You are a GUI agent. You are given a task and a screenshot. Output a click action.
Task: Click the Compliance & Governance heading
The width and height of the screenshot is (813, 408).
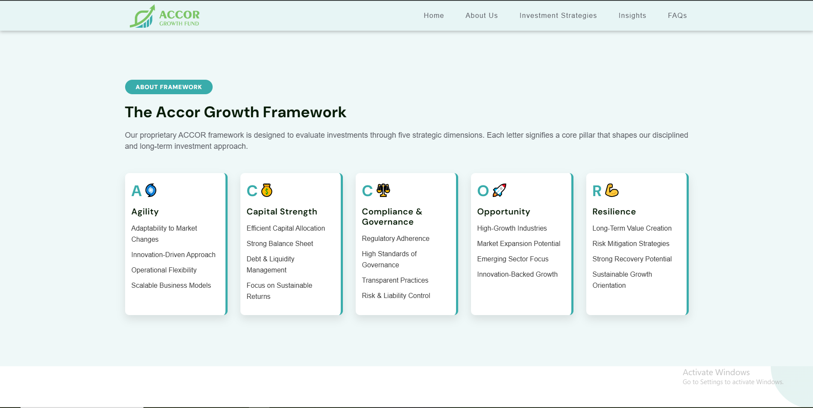click(x=392, y=217)
